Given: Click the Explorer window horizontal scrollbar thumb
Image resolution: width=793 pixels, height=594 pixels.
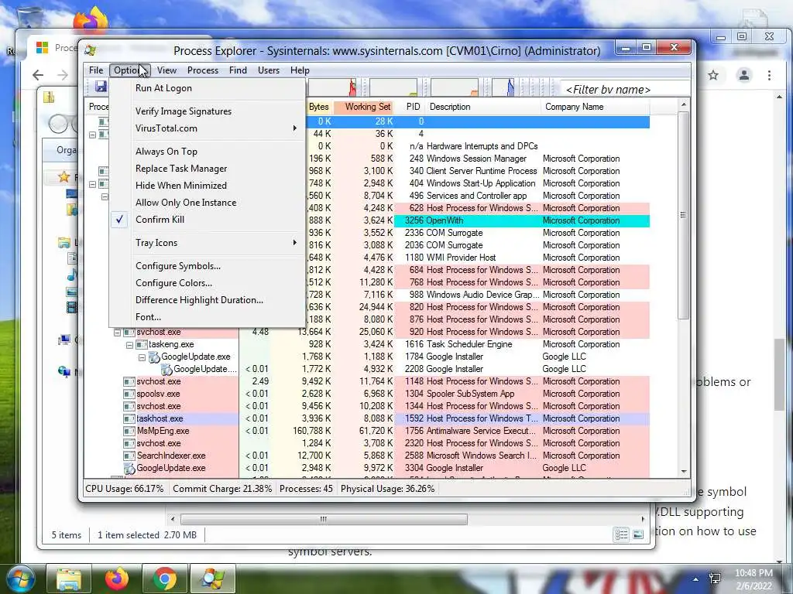Looking at the screenshot, I should click(324, 519).
